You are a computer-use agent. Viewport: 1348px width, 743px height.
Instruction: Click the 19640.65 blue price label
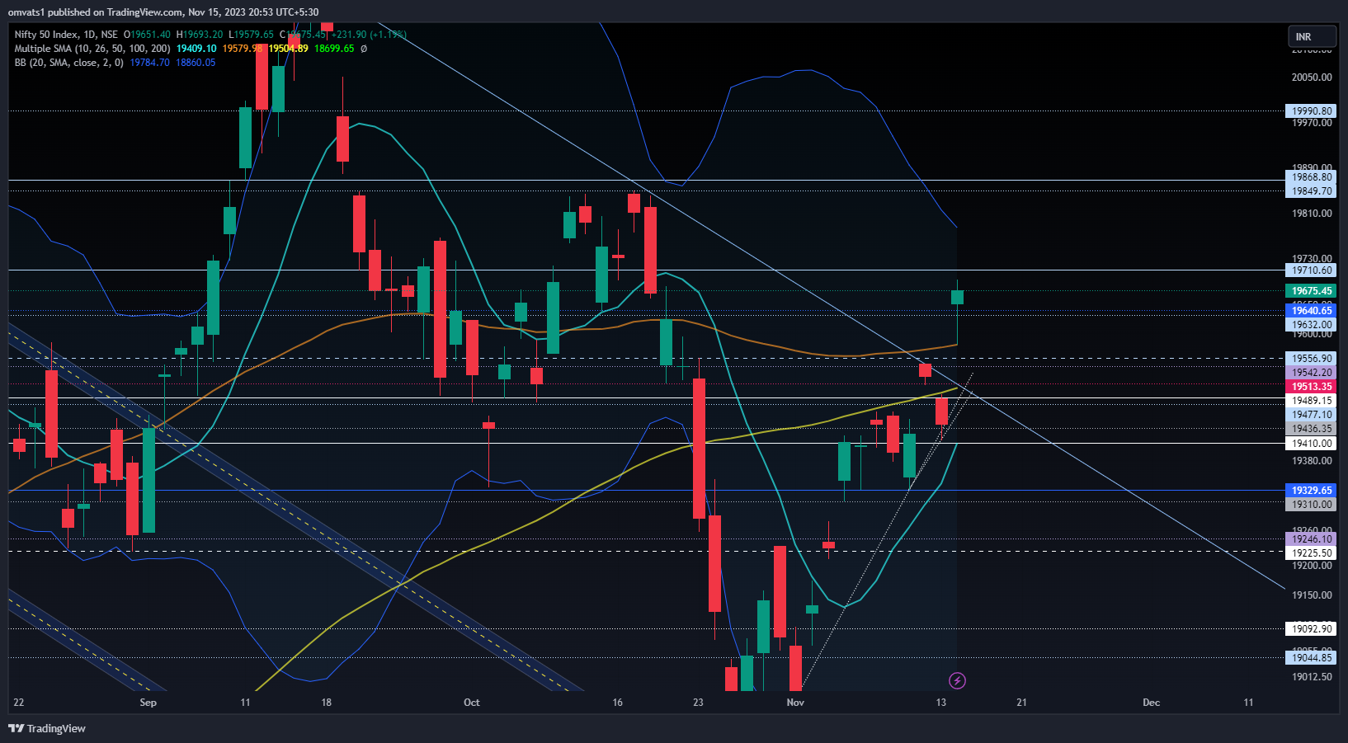pyautogui.click(x=1312, y=311)
